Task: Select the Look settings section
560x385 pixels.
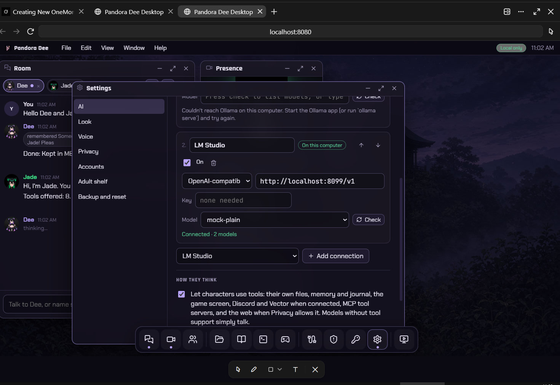Action: tap(119, 122)
